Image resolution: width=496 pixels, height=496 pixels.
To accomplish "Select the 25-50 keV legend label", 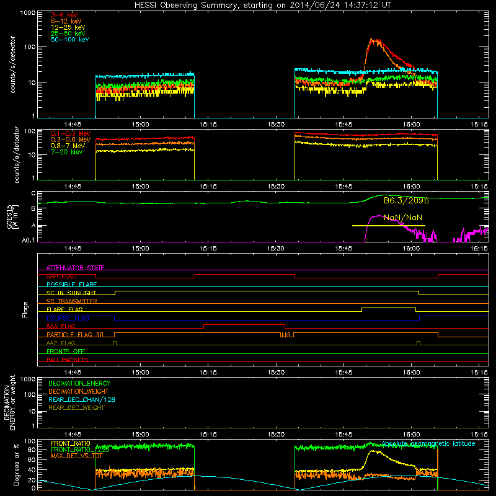I will (68, 33).
